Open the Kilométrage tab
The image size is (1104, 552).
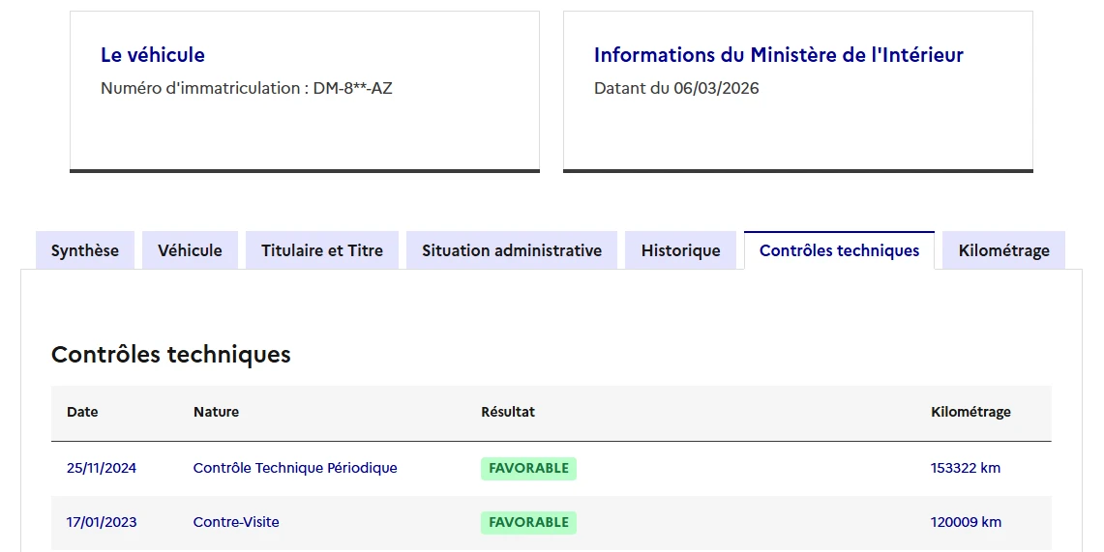pos(1003,250)
